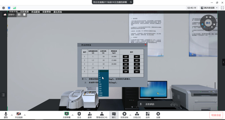Mute the microphone (静音)

[6, 115]
